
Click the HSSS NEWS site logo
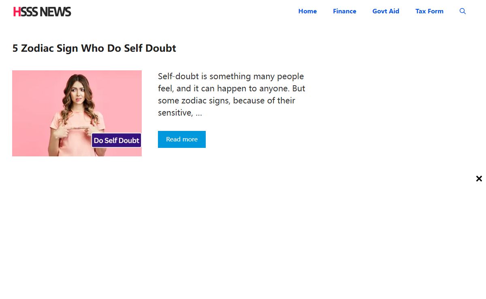click(x=42, y=12)
